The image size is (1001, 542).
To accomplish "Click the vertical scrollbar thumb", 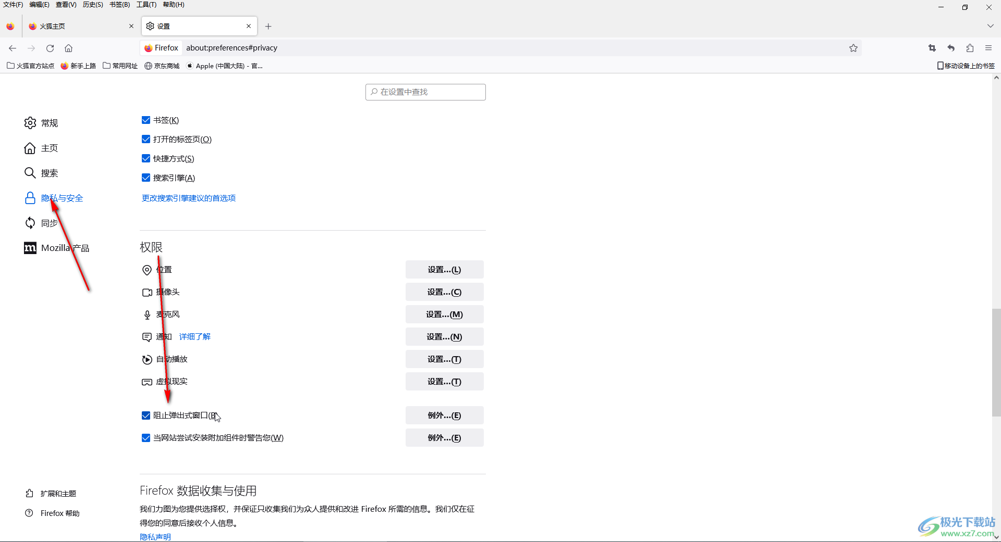I will [996, 362].
